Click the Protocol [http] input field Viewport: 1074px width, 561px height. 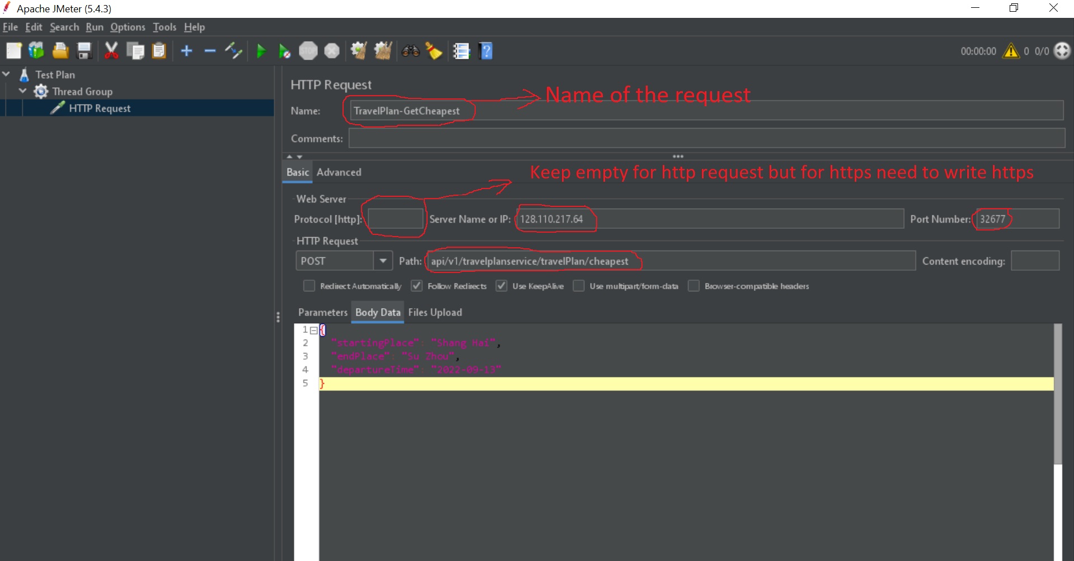pos(396,219)
